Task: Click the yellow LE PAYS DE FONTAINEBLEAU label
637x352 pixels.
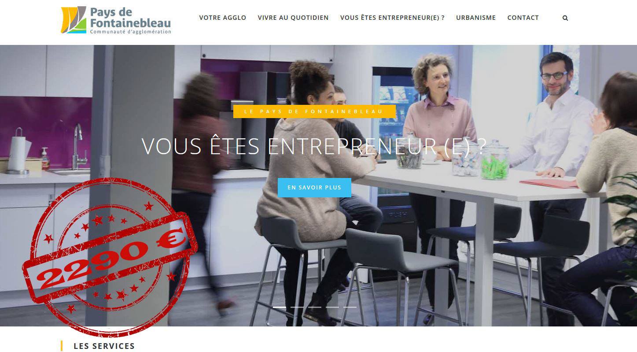Action: coord(314,111)
